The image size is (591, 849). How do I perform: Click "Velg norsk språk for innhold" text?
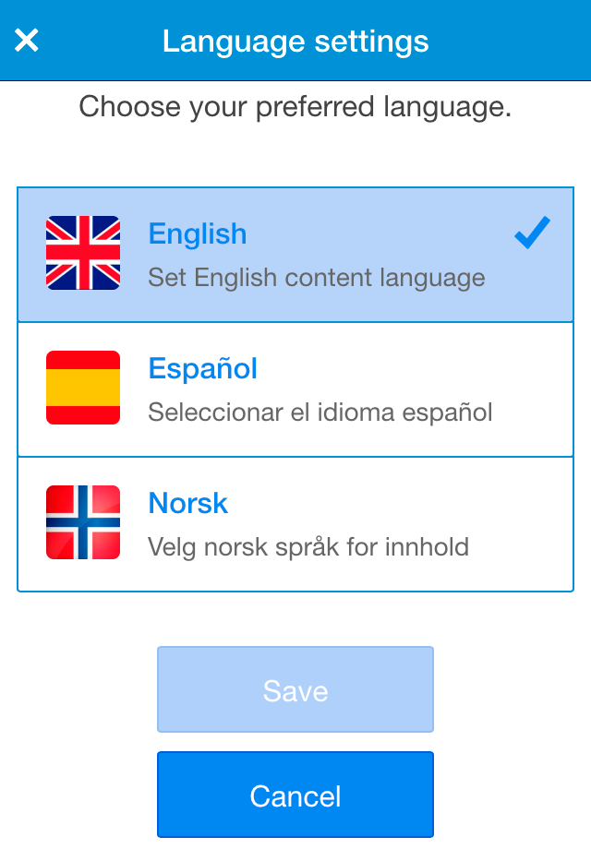pos(308,546)
